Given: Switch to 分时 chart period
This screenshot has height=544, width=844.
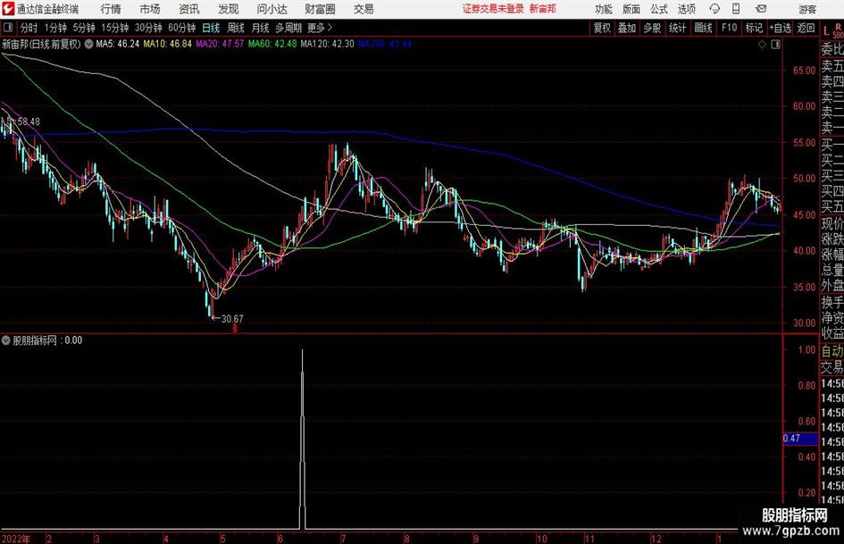Looking at the screenshot, I should point(29,28).
